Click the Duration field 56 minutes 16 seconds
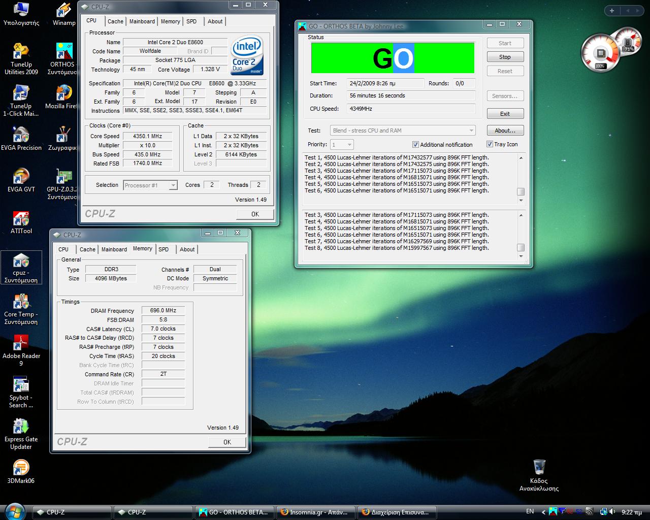 click(x=411, y=95)
